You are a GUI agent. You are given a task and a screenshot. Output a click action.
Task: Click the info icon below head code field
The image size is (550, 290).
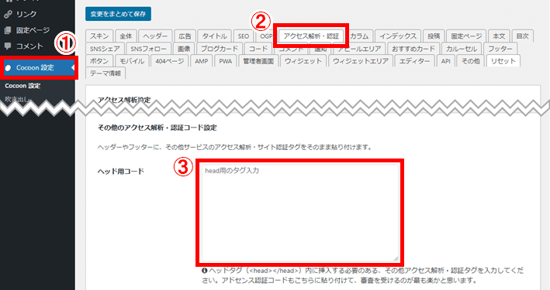click(205, 271)
